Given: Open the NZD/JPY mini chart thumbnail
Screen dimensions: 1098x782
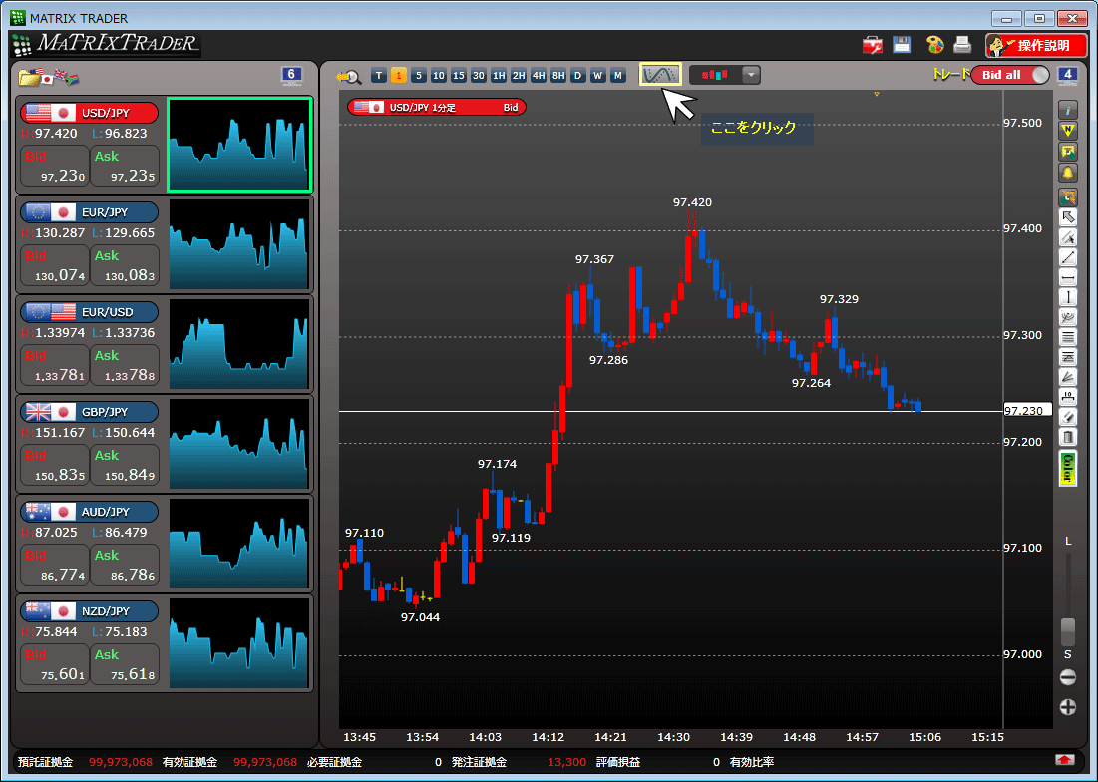Looking at the screenshot, I should tap(238, 642).
